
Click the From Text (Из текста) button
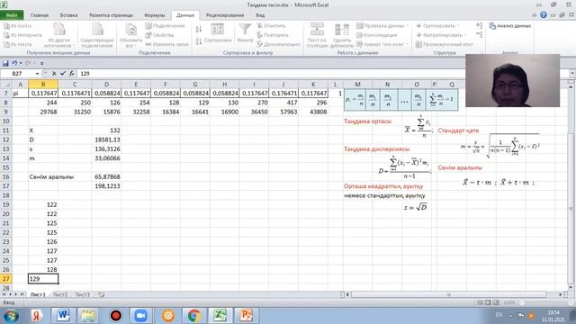pos(18,44)
